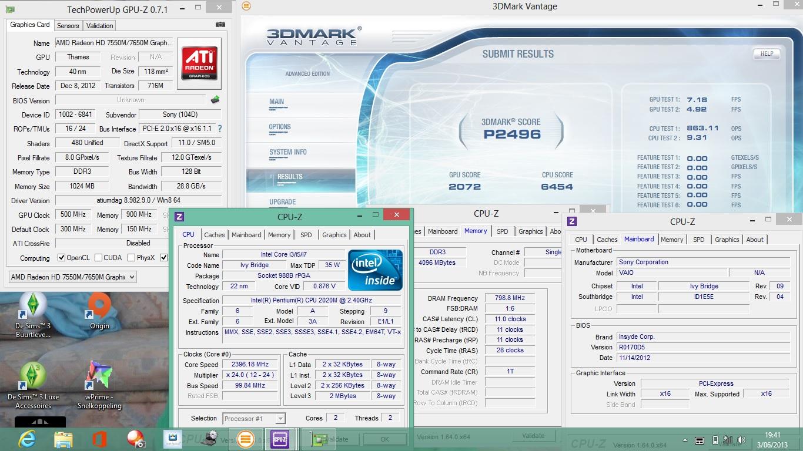
Task: Click the CPU score value 6454
Action: point(557,187)
